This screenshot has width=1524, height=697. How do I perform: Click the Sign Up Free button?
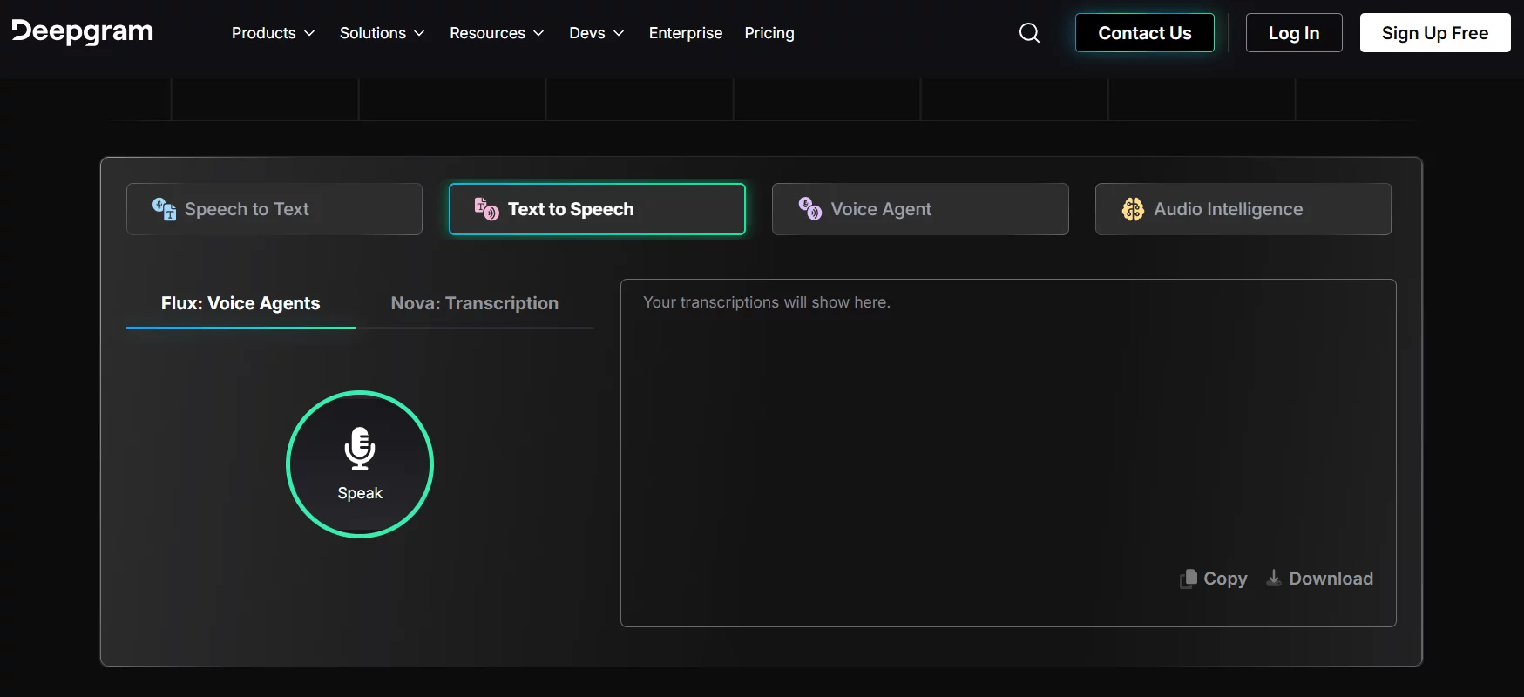1434,33
